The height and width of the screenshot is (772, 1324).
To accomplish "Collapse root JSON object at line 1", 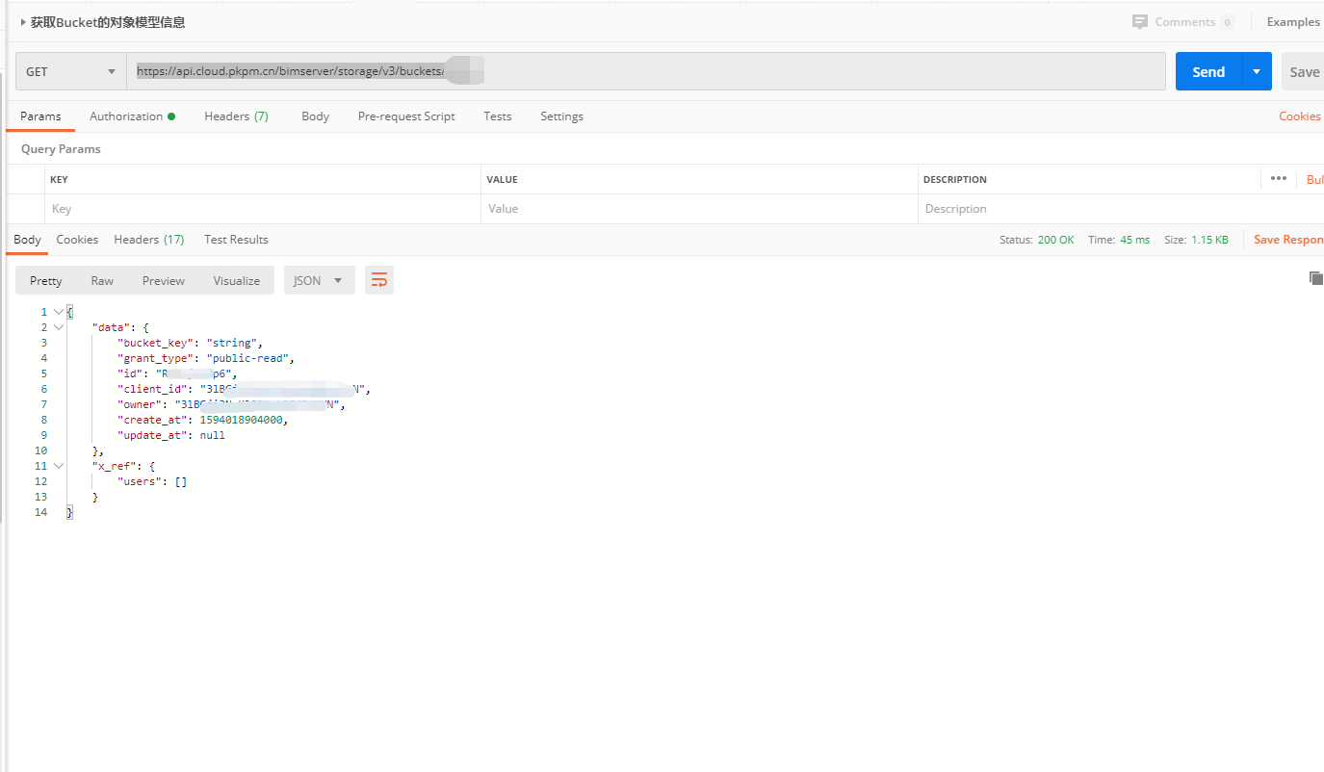I will pos(59,312).
